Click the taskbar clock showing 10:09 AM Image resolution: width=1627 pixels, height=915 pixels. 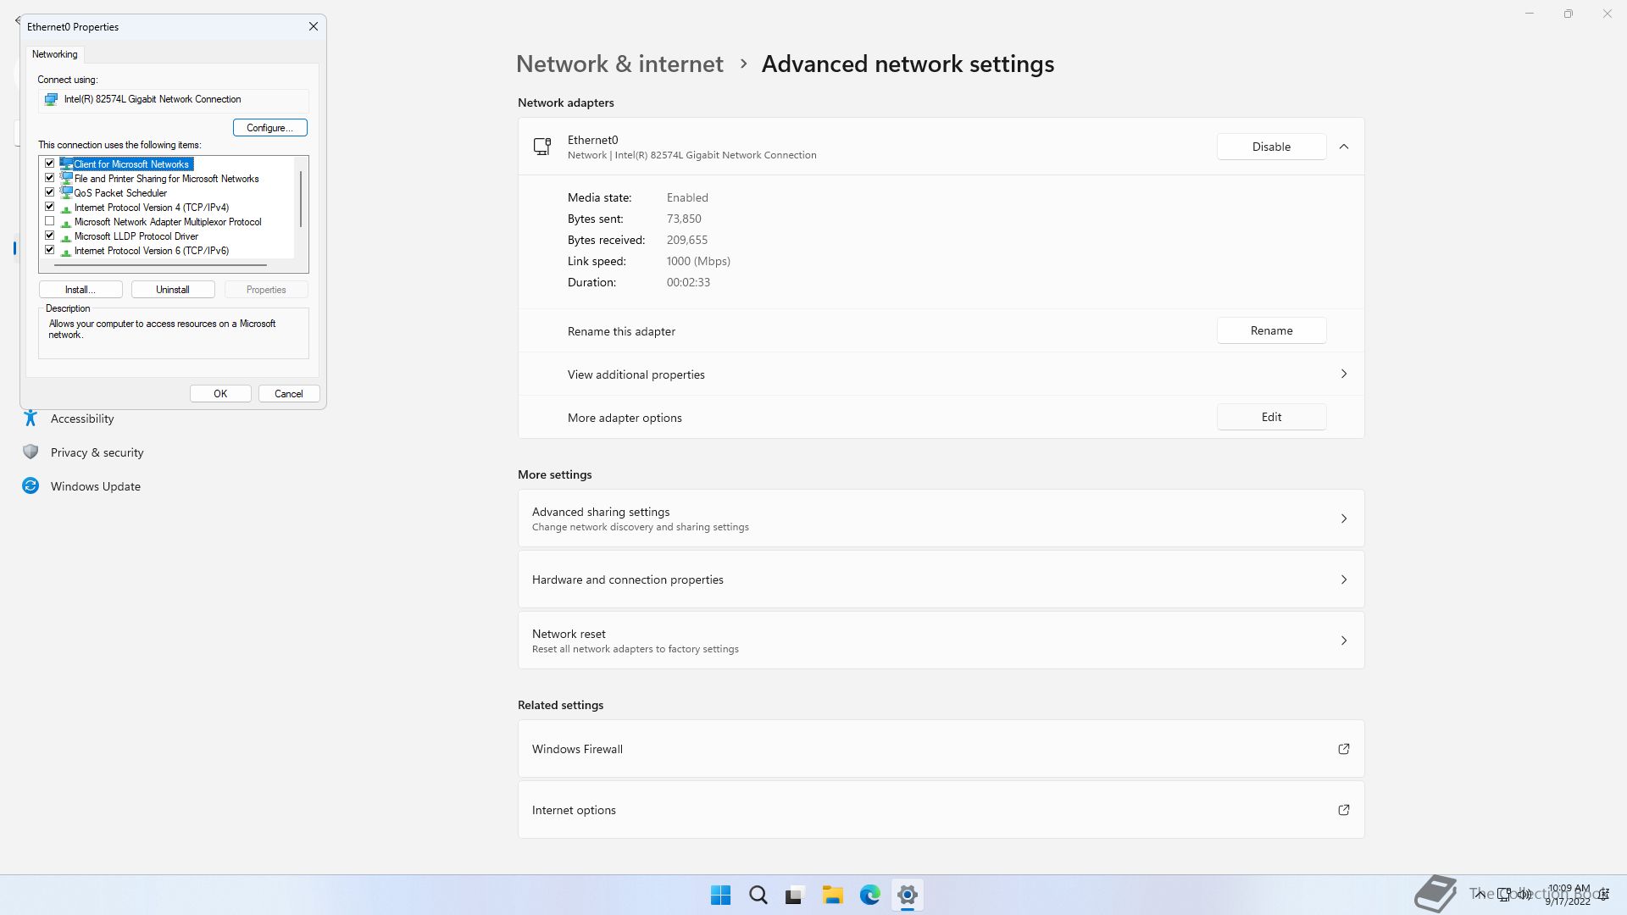pyautogui.click(x=1569, y=895)
